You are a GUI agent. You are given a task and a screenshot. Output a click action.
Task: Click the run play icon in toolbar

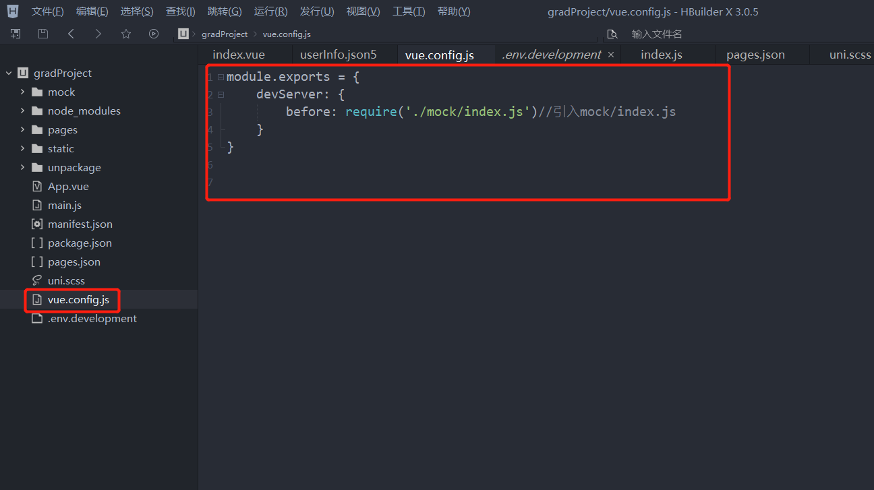point(154,34)
